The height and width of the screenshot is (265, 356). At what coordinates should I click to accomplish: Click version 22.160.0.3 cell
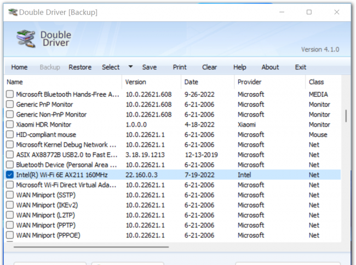(x=141, y=175)
